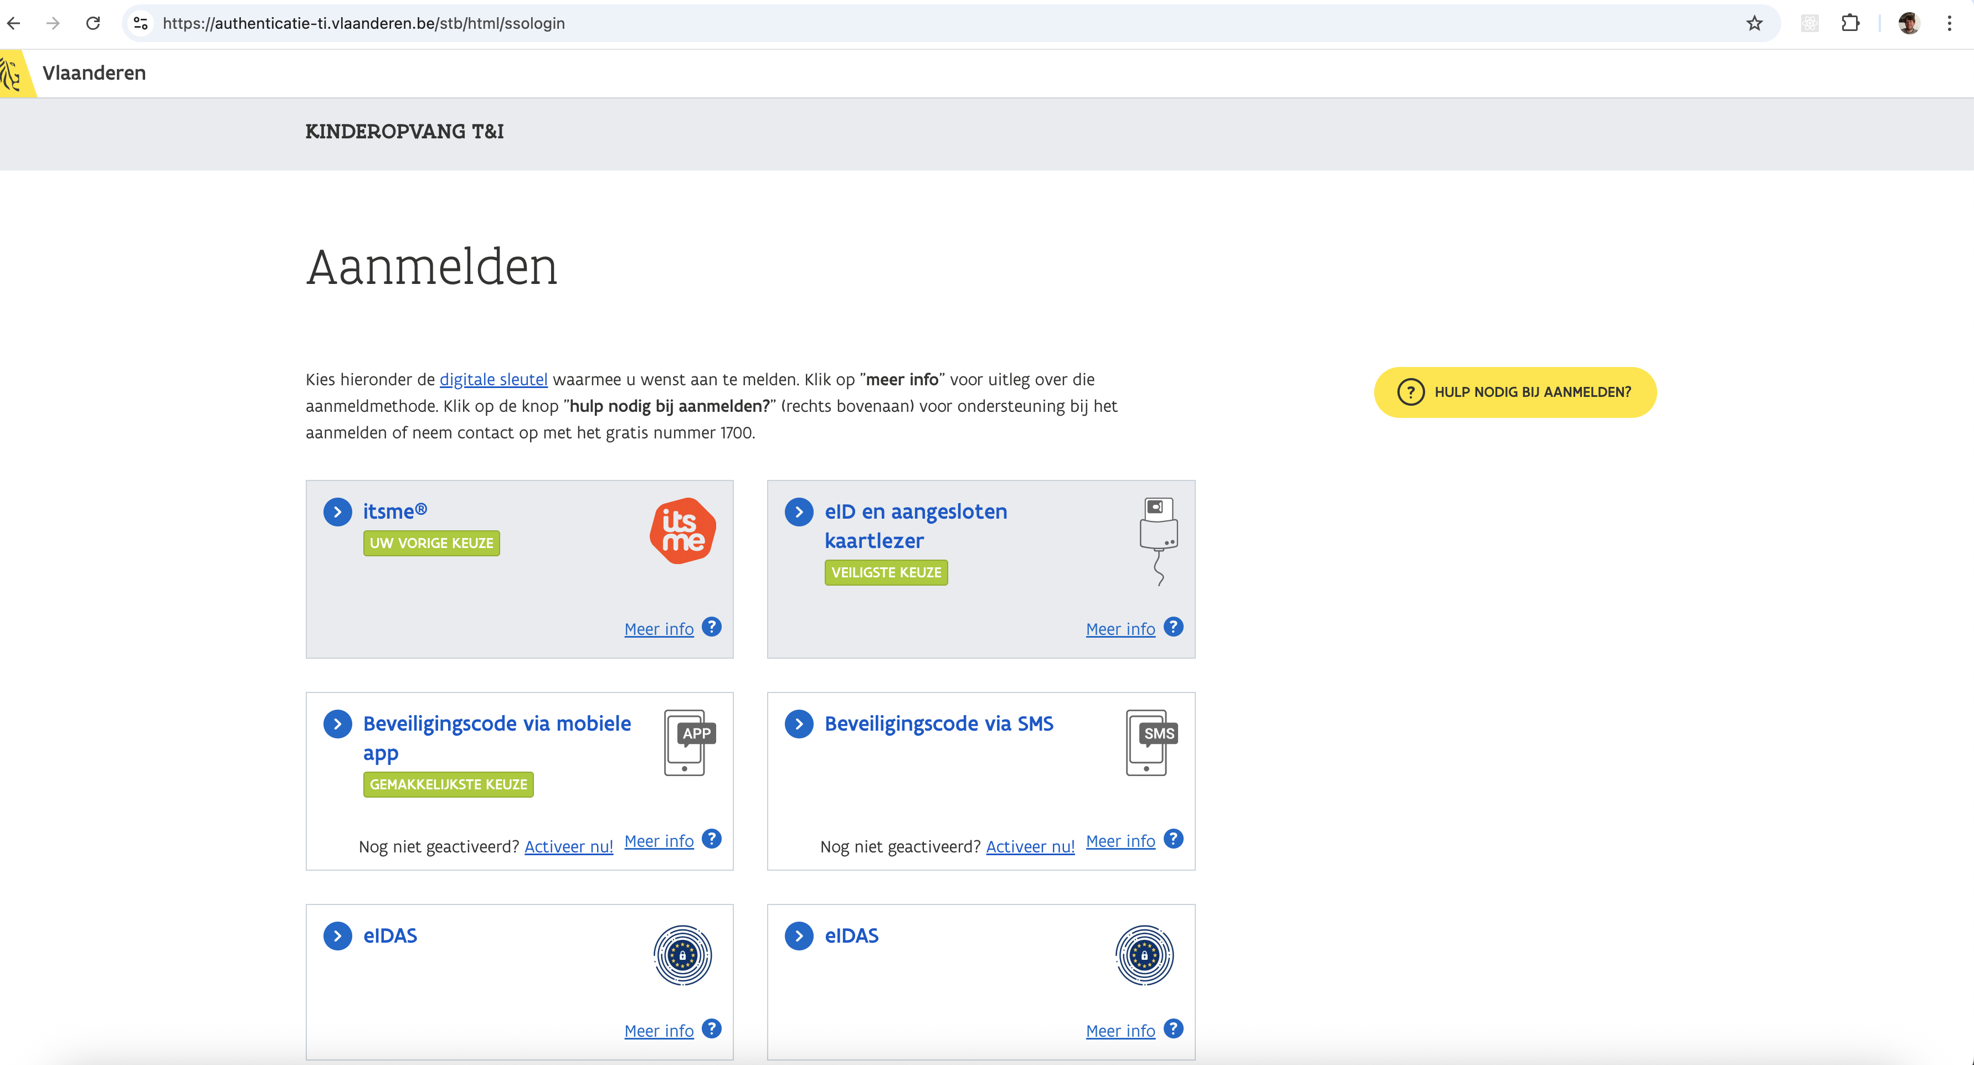Click question mark on mobile app card
Screen dimensions: 1974x1065
(712, 839)
